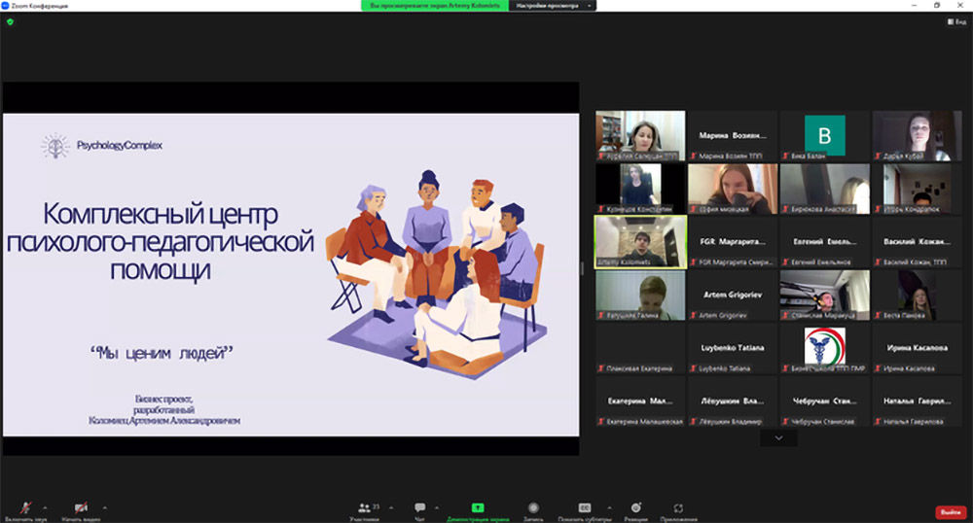Open the Reactions (Реакции) menu
Image resolution: width=973 pixels, height=523 pixels.
(x=635, y=507)
